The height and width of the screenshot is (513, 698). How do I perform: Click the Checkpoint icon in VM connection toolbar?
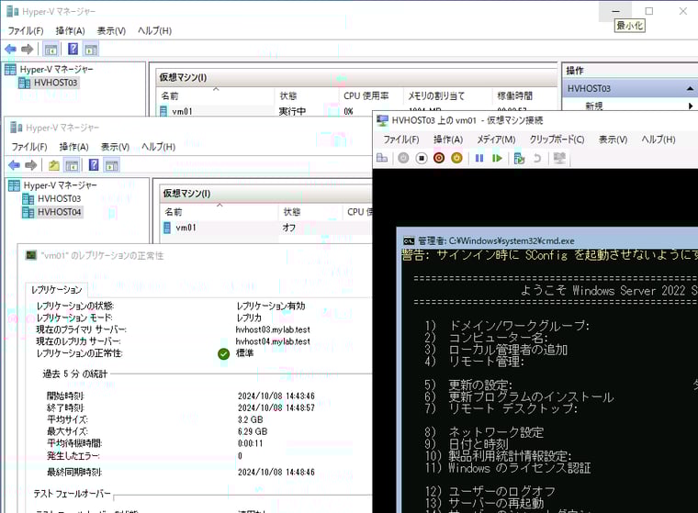[x=519, y=158]
